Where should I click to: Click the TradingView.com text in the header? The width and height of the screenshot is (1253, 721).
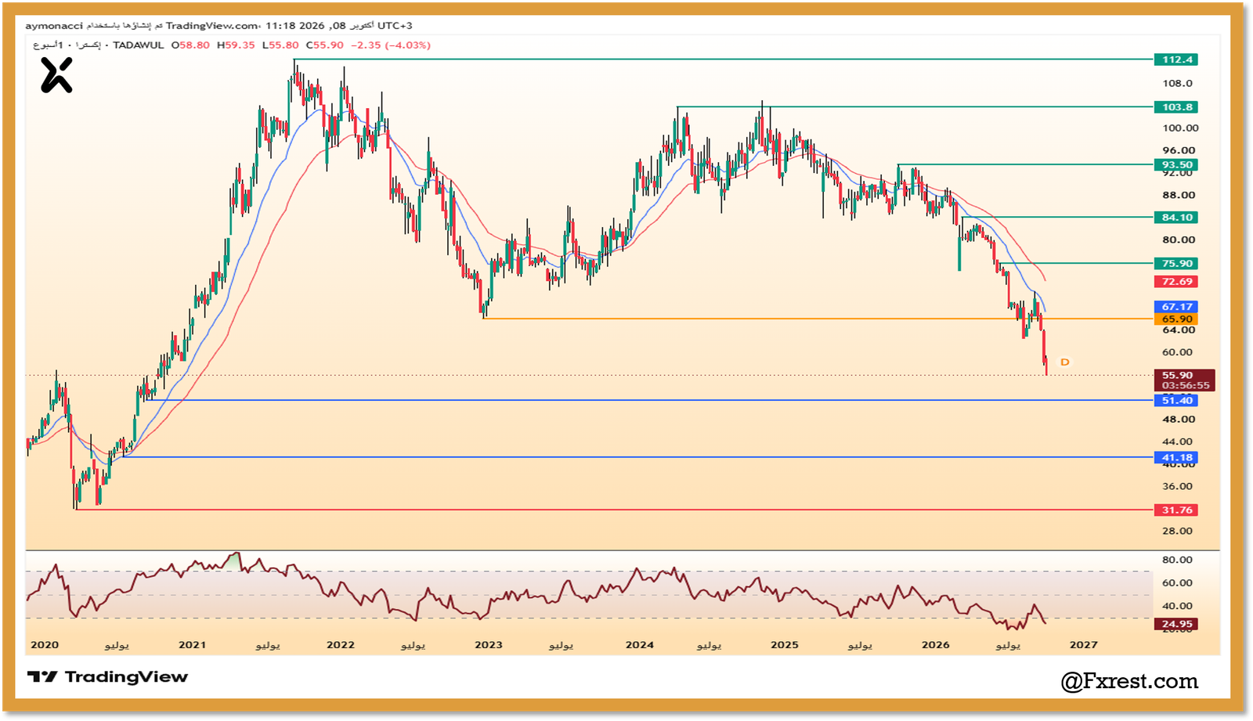pyautogui.click(x=211, y=26)
